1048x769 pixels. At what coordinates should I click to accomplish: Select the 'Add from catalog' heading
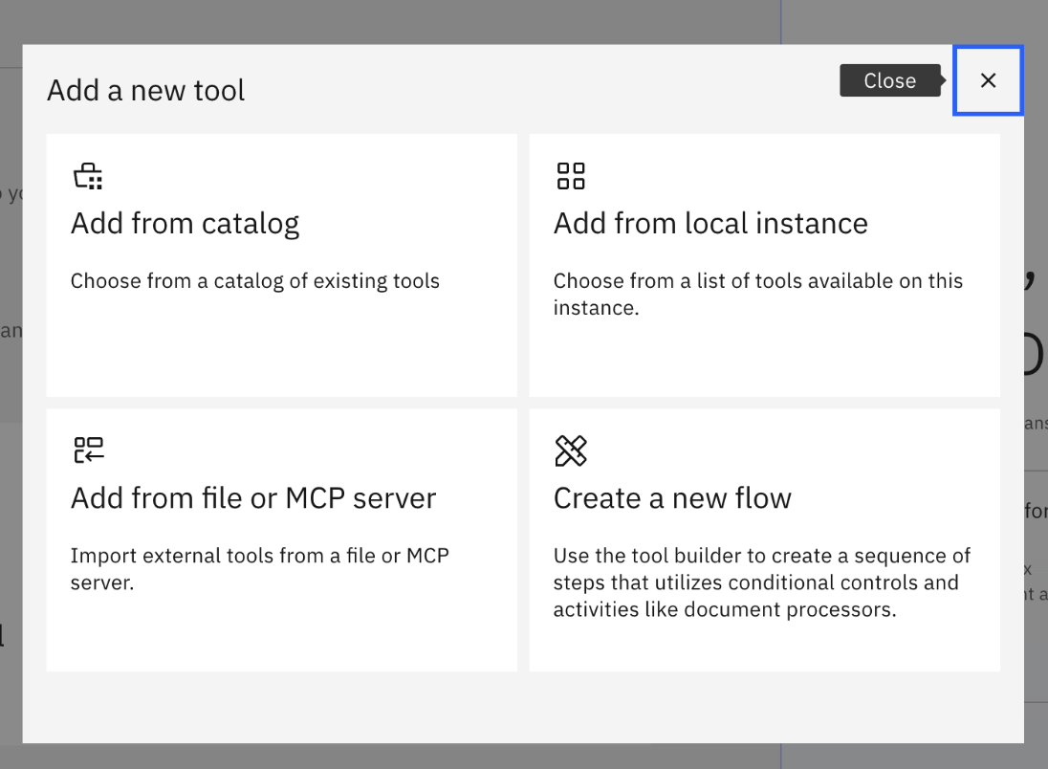(185, 223)
